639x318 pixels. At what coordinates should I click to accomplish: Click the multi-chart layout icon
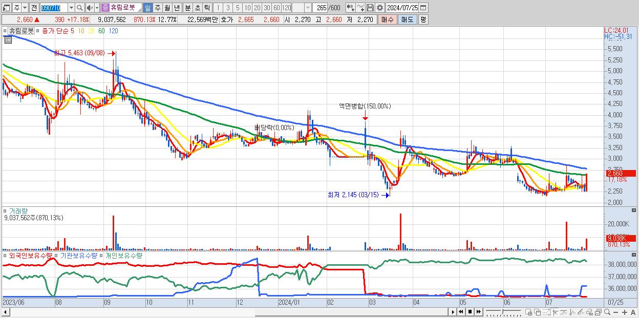528,312
